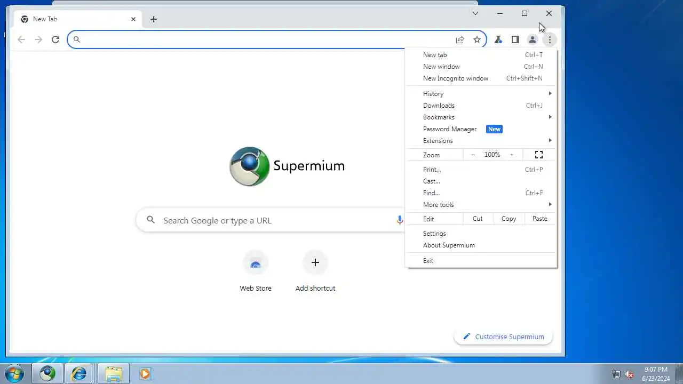Click the voice search microphone icon
Image resolution: width=683 pixels, height=384 pixels.
click(399, 220)
